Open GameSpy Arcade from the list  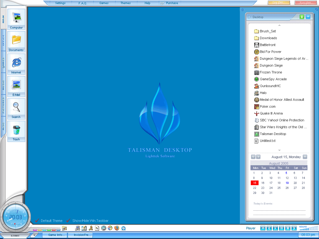(x=273, y=79)
